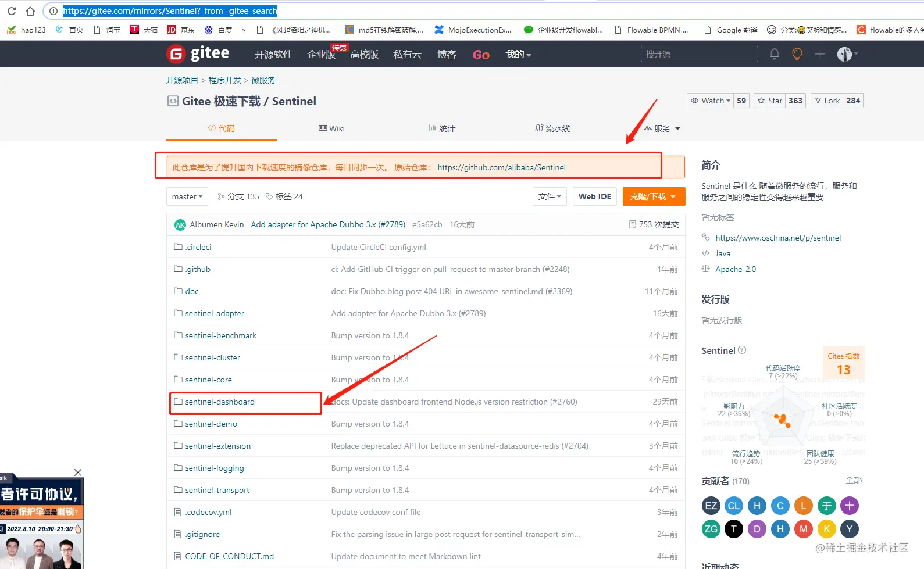This screenshot has height=569, width=924.
Task: Switch to the 代码 tab
Action: (222, 128)
